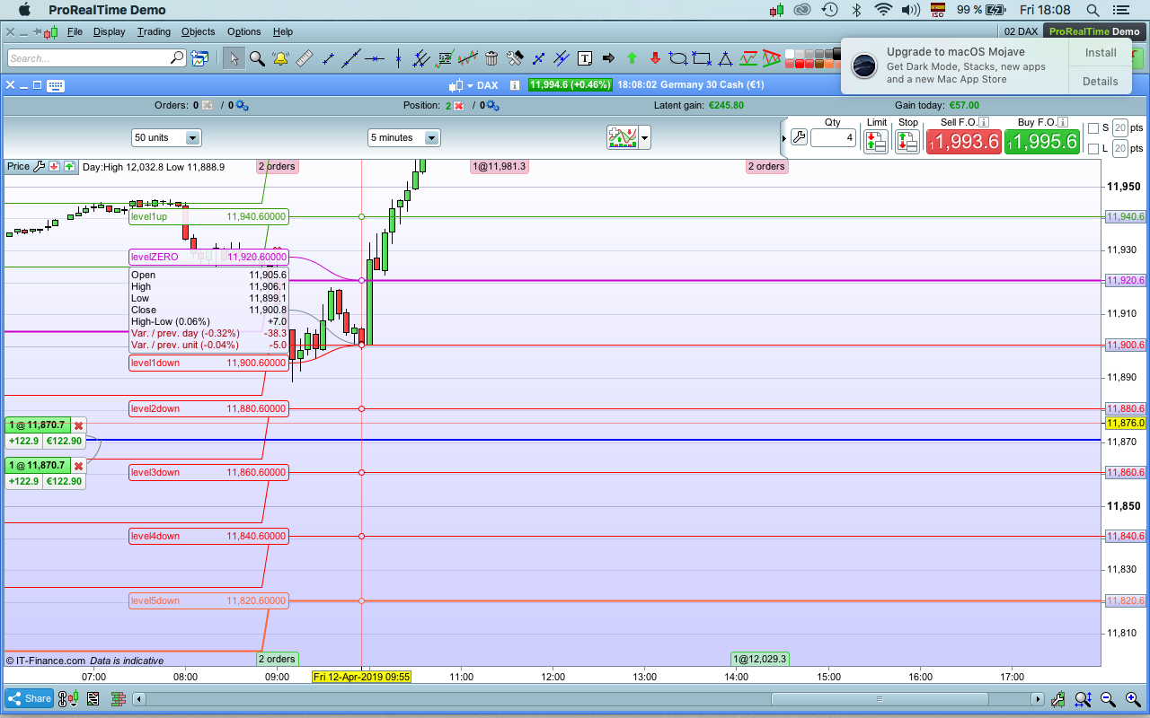Open the Display menu
1150x718 pixels.
[109, 31]
